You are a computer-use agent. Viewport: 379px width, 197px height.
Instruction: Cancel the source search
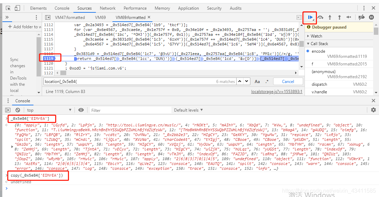(x=288, y=82)
